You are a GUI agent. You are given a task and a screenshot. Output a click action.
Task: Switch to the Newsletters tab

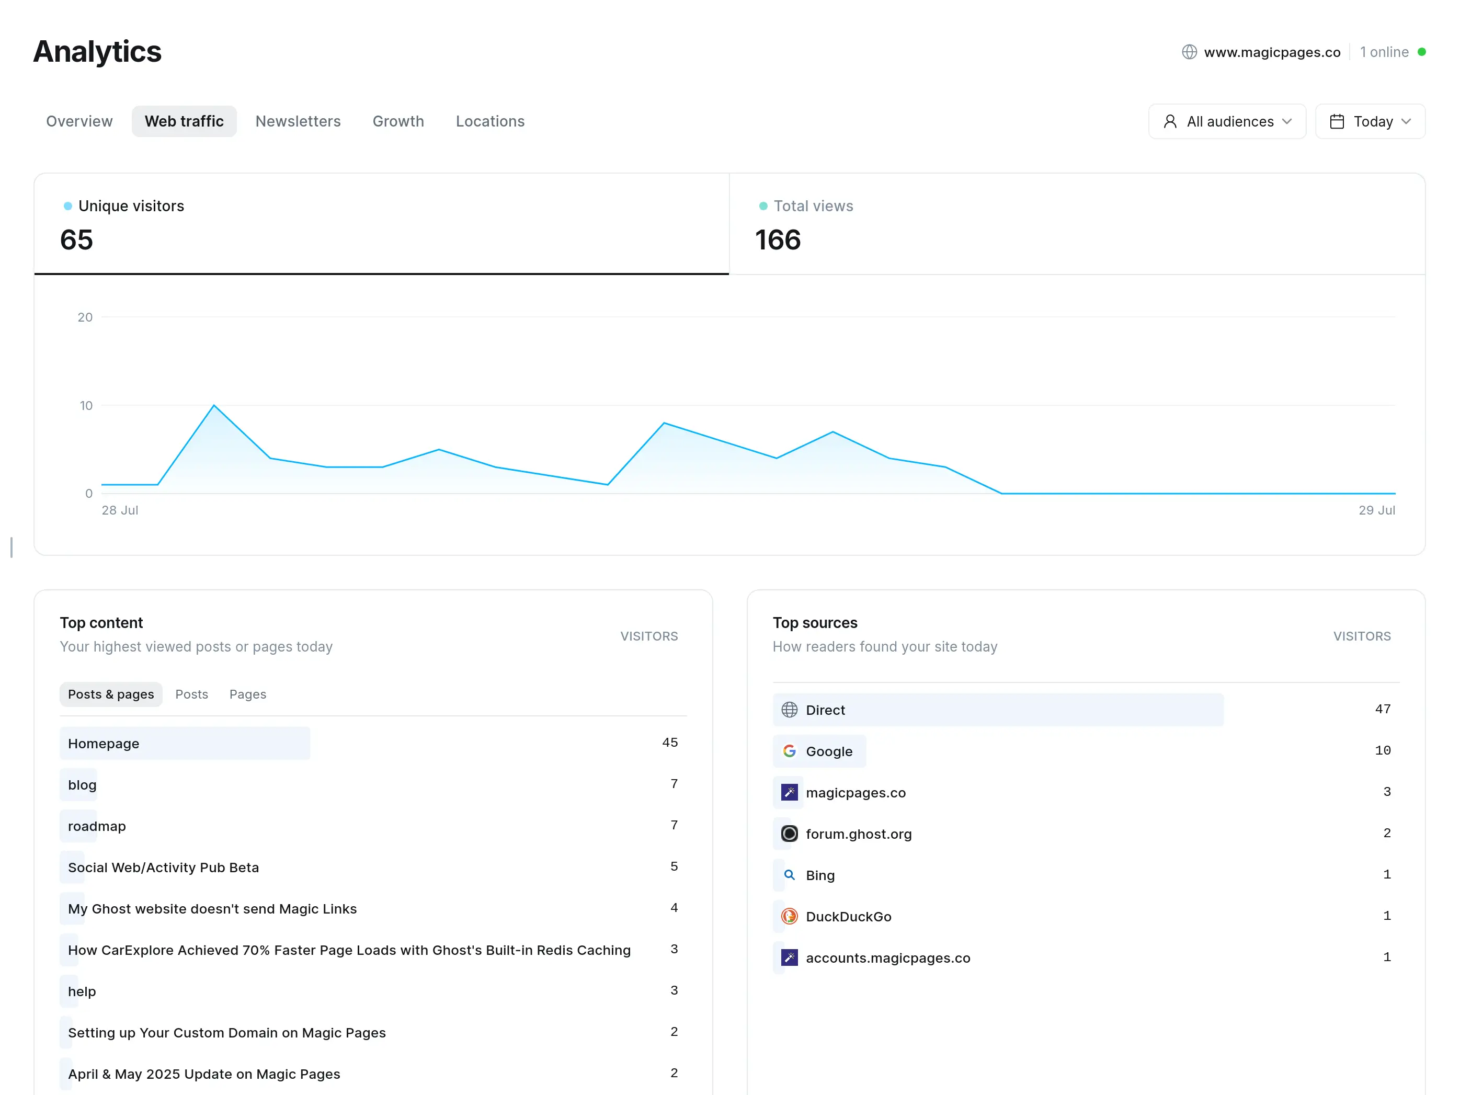(298, 121)
